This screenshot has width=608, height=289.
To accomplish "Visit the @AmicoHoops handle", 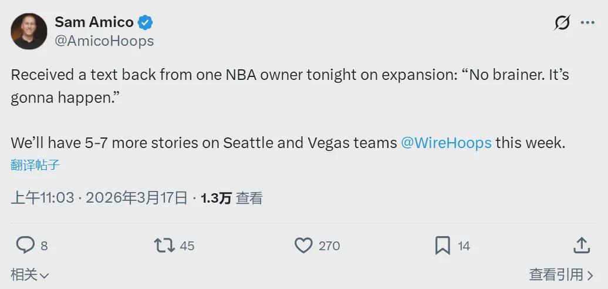I will point(104,41).
